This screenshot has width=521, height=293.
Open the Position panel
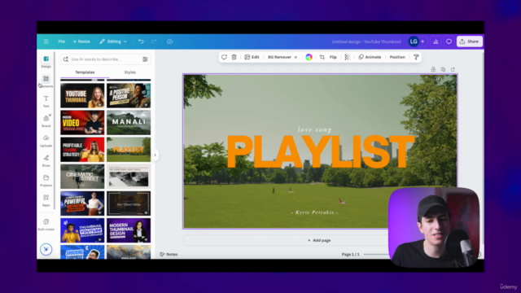tap(397, 57)
